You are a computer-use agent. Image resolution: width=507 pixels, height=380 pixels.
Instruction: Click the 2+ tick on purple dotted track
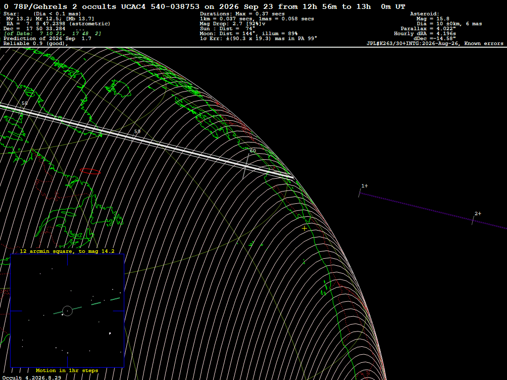tap(478, 214)
